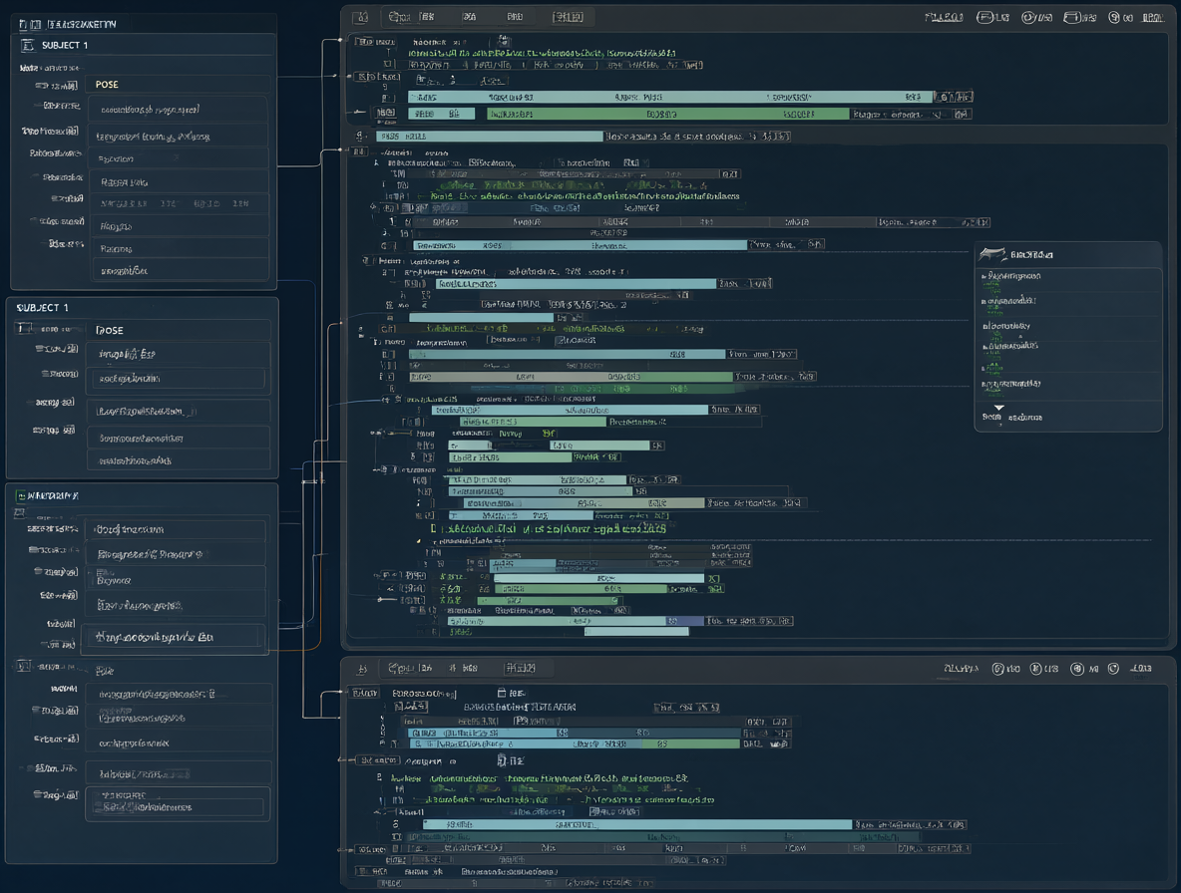This screenshot has height=893, width=1181.
Task: Click the list icon beside the SUBJECT 1 header
Action: pyautogui.click(x=28, y=45)
